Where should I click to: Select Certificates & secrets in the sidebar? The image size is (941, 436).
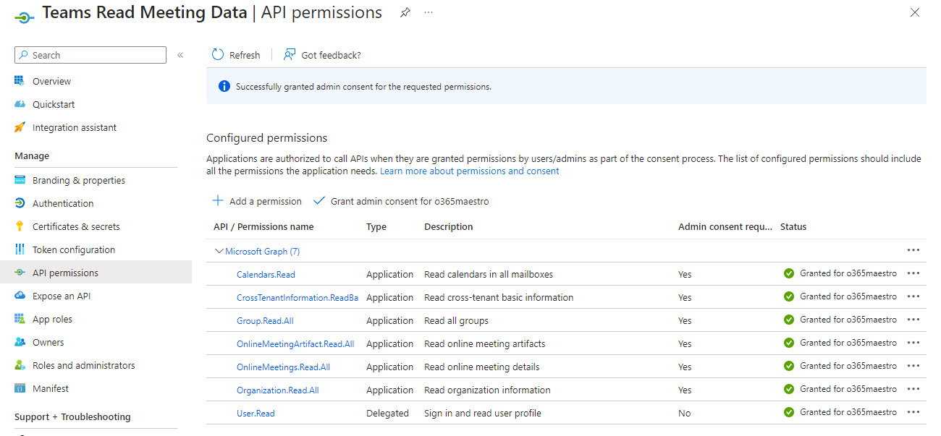pos(76,226)
